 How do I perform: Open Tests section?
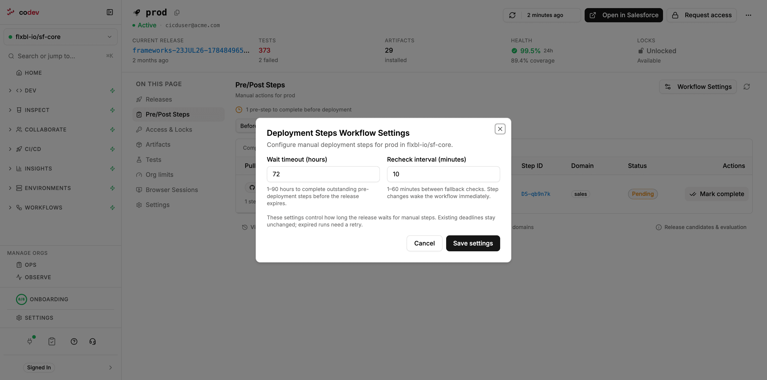pos(178,160)
